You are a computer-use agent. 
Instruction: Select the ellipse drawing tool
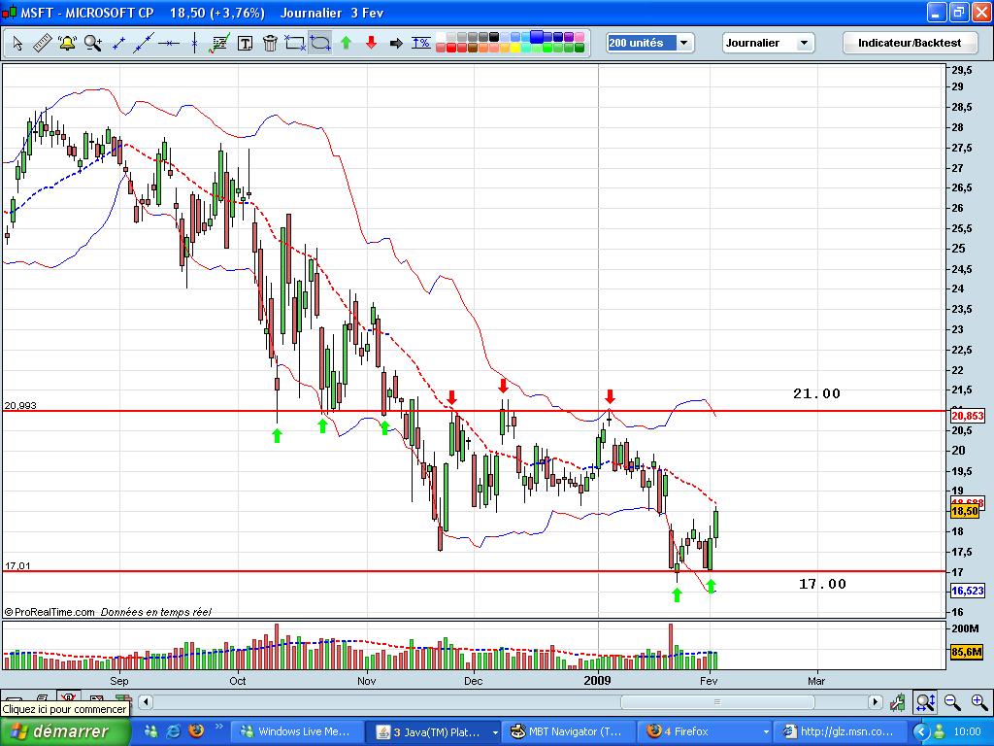point(320,43)
